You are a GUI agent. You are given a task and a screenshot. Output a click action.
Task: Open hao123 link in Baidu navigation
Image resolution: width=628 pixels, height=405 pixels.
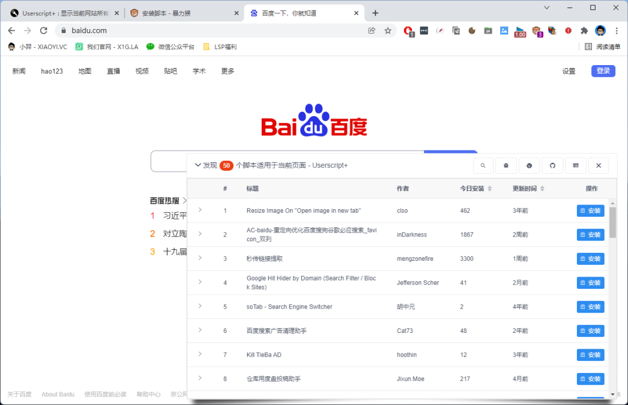pos(52,71)
